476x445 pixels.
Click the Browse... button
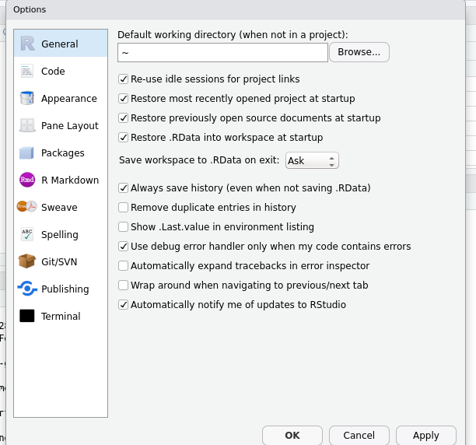[x=359, y=52]
